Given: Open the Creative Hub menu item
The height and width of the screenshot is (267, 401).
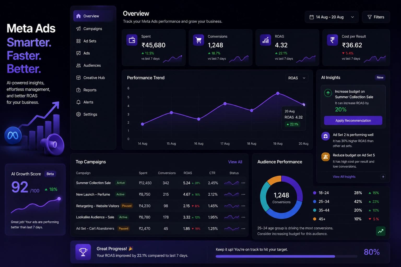Looking at the screenshot, I should point(93,78).
